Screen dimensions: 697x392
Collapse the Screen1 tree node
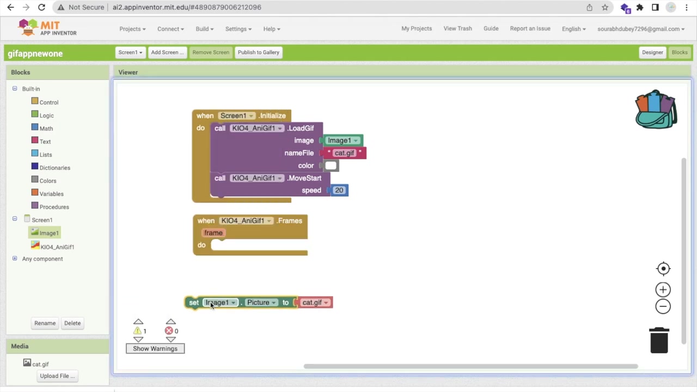click(x=15, y=219)
